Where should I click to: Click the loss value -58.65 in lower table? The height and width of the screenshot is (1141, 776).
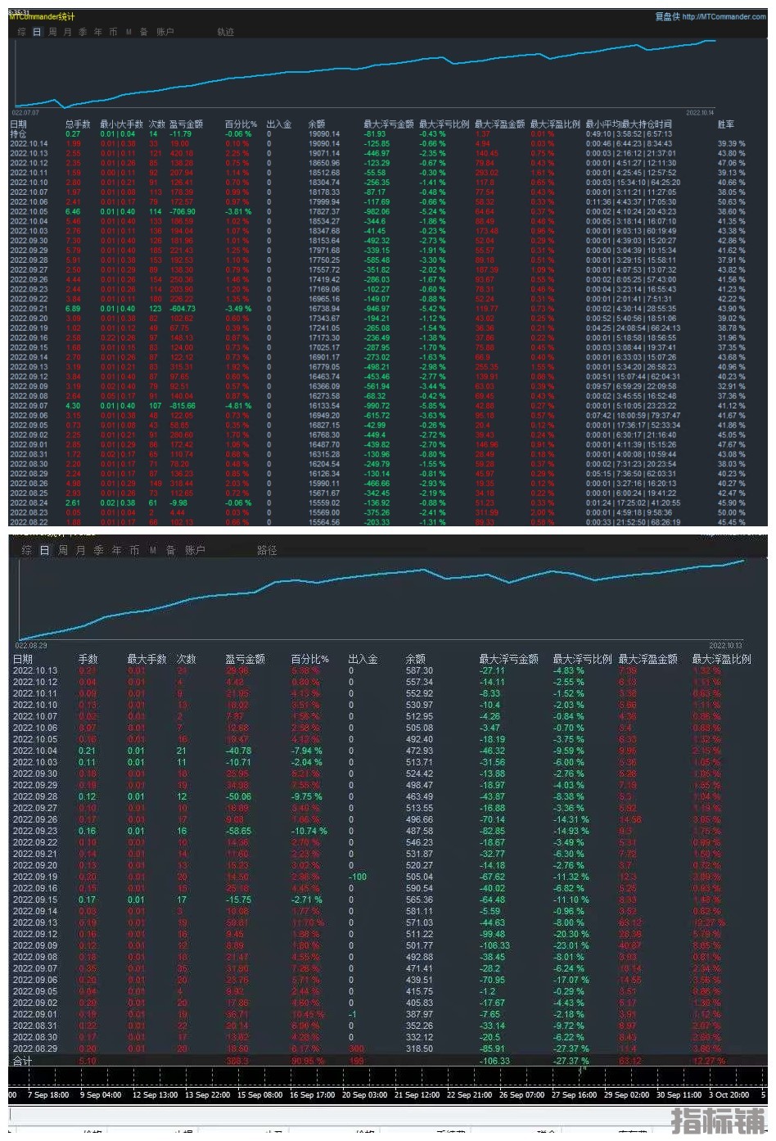coord(239,831)
